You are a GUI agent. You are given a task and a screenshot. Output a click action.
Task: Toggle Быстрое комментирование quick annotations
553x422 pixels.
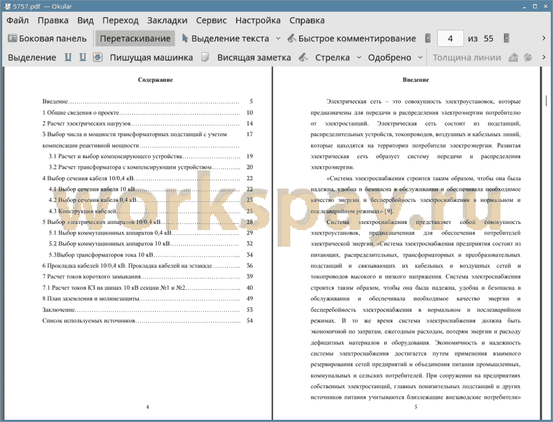click(x=352, y=39)
